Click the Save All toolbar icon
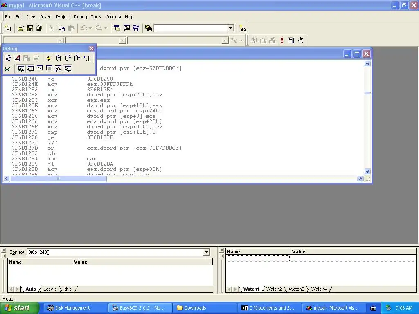This screenshot has height=314, width=419. click(39, 28)
